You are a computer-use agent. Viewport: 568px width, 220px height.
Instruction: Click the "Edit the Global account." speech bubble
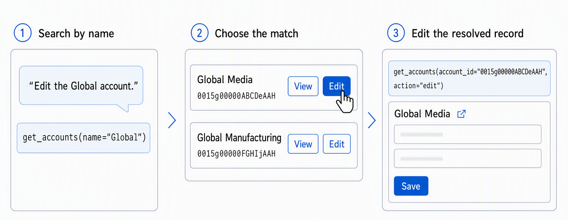tap(81, 86)
